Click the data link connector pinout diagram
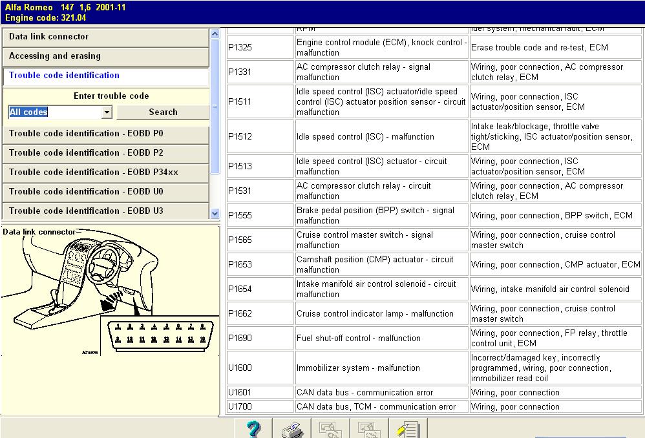 [160, 337]
